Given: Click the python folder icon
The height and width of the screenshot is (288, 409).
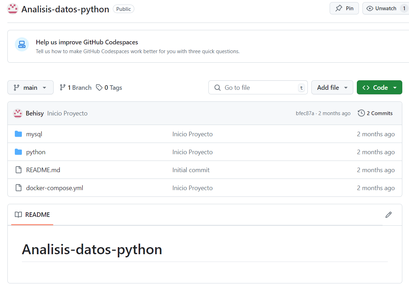Looking at the screenshot, I should (x=19, y=152).
